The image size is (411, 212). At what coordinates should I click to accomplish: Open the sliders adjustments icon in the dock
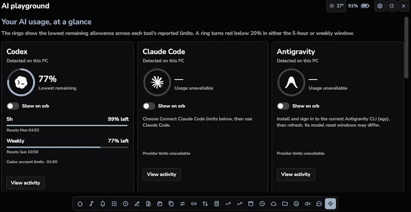(182, 204)
